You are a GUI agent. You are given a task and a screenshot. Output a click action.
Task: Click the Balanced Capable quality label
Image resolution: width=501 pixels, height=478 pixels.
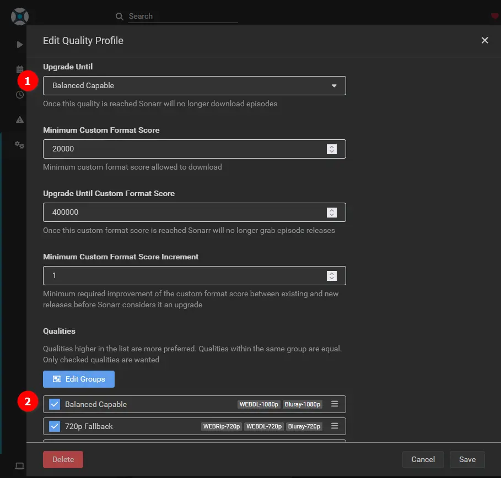coord(96,404)
